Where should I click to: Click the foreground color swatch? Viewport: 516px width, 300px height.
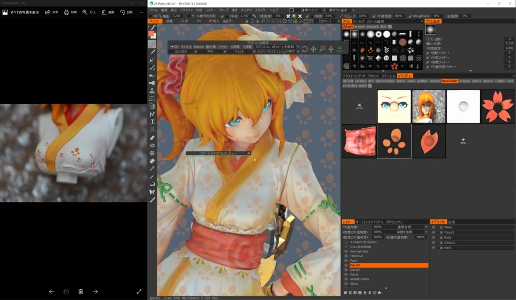151,34
